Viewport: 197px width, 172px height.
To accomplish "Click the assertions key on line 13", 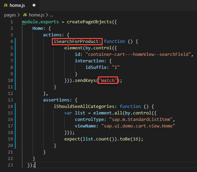I will (x=56, y=100).
